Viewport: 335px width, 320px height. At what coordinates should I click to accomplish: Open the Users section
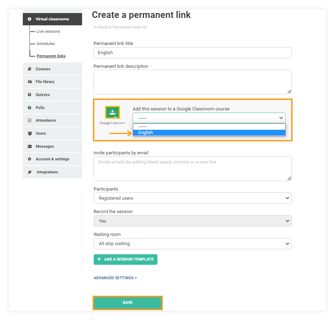52,133
